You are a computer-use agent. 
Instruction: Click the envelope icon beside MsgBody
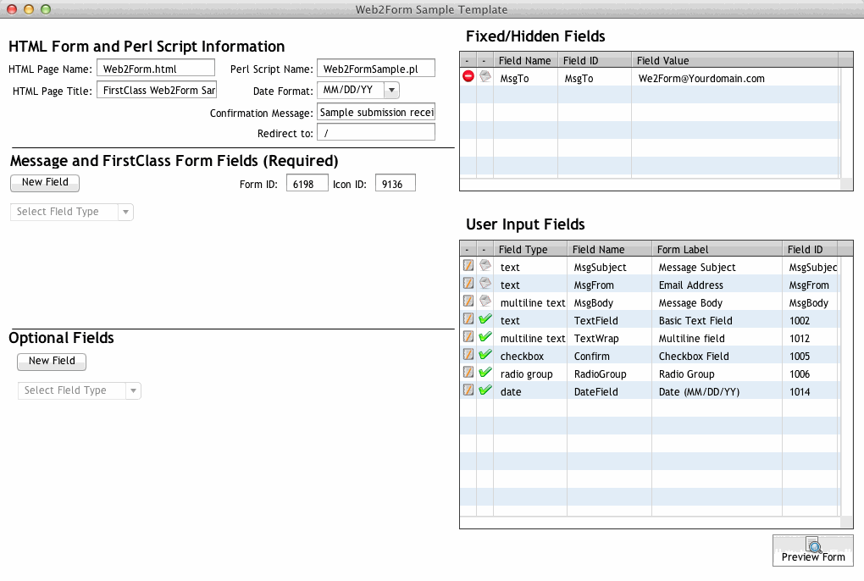(x=485, y=302)
